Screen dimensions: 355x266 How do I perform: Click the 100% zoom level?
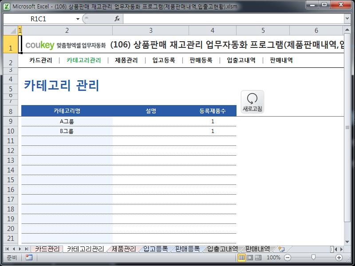pyautogui.click(x=273, y=258)
